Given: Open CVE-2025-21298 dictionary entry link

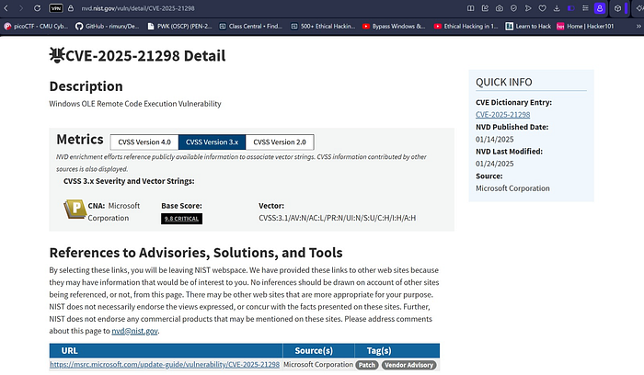Looking at the screenshot, I should [502, 115].
